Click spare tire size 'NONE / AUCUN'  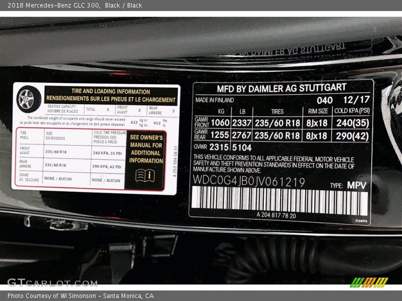(x=58, y=179)
